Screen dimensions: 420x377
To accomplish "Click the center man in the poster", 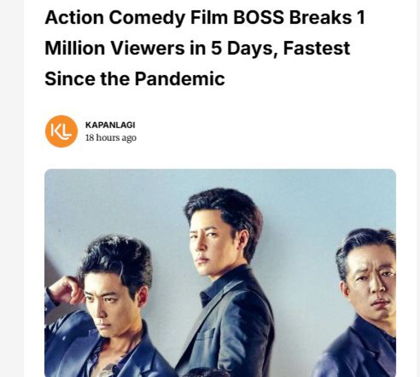I will (x=225, y=281).
